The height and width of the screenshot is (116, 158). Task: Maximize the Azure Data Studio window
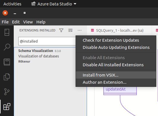[25, 13]
